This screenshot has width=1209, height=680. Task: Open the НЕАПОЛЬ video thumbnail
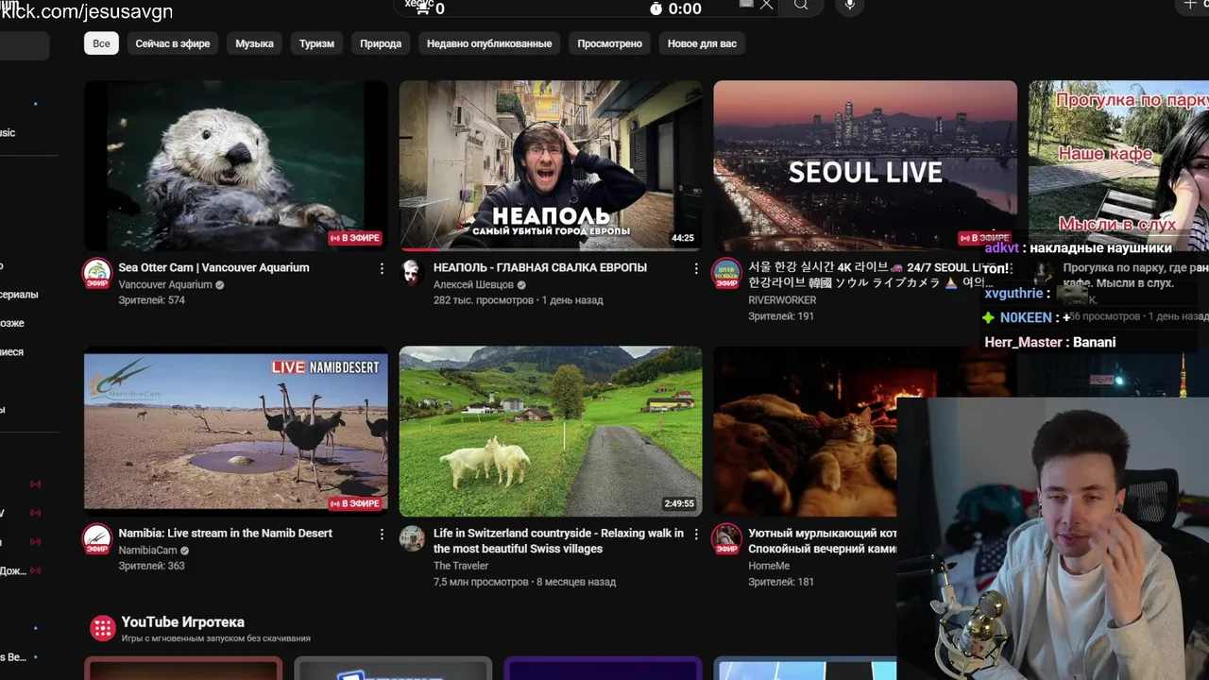tap(550, 165)
